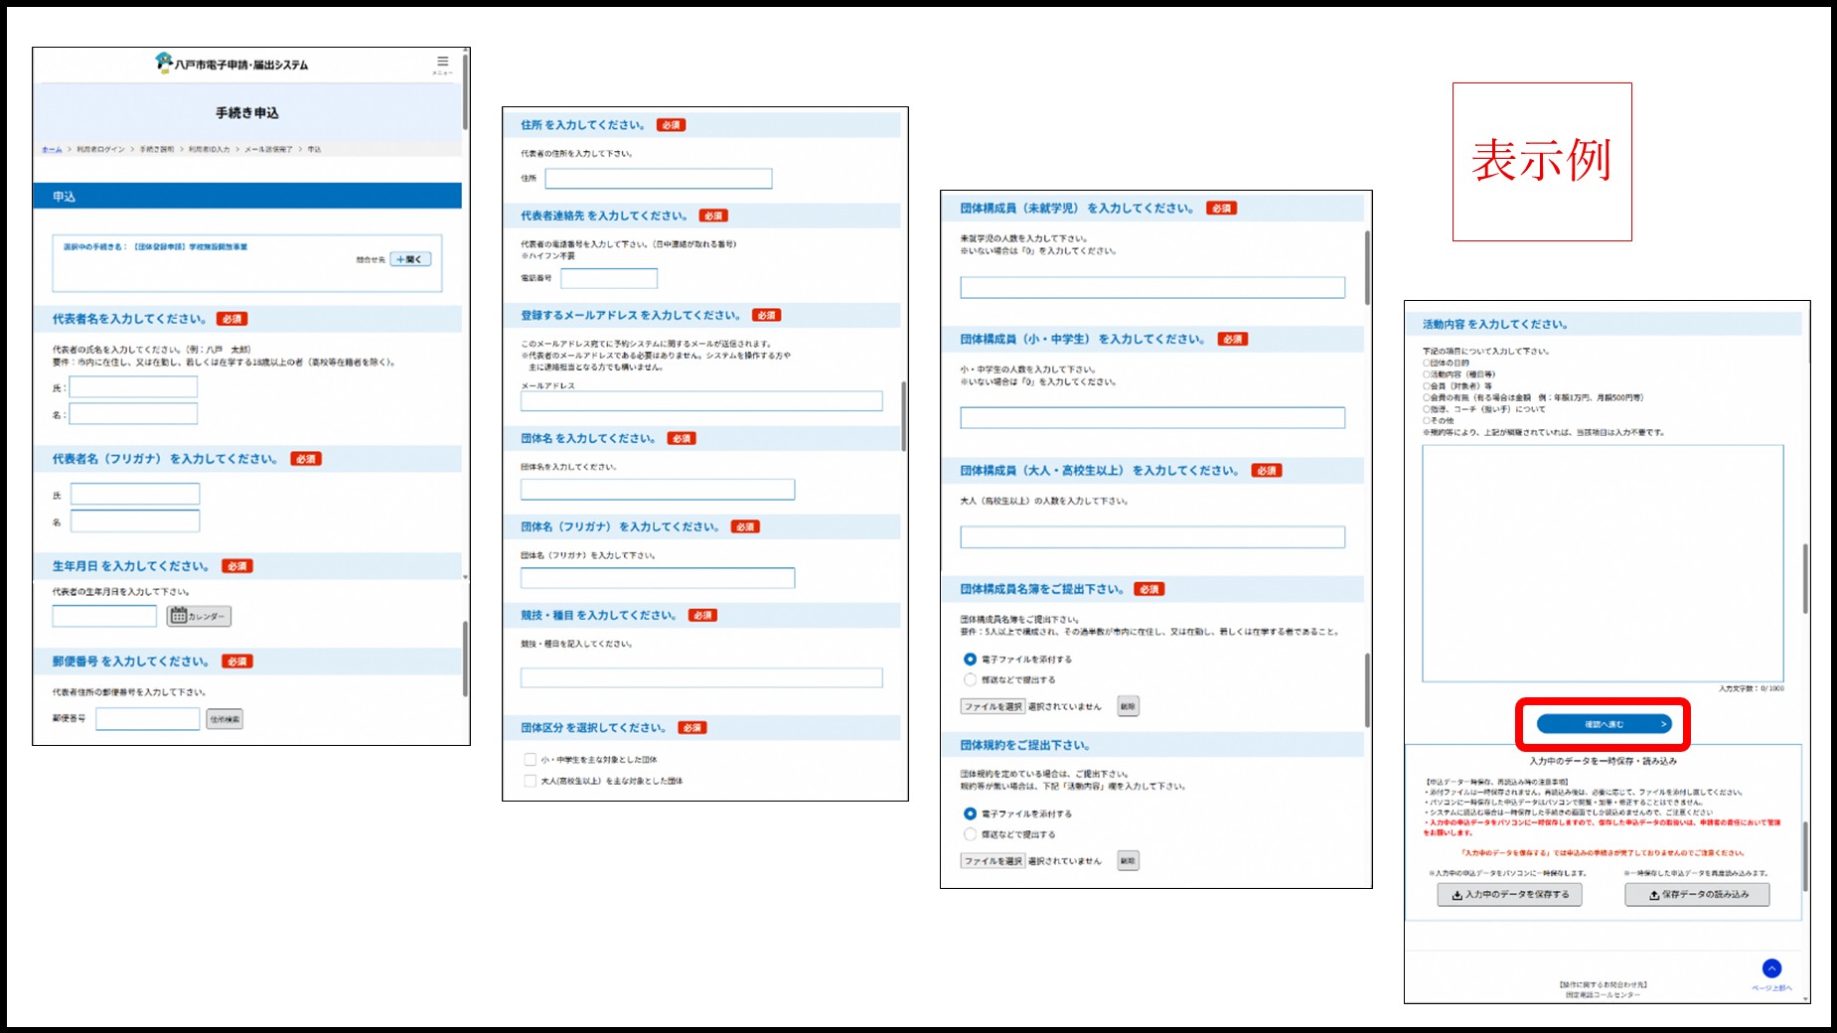
Task: Click download icon on 入力中のデータを保存する
Action: (x=1456, y=895)
